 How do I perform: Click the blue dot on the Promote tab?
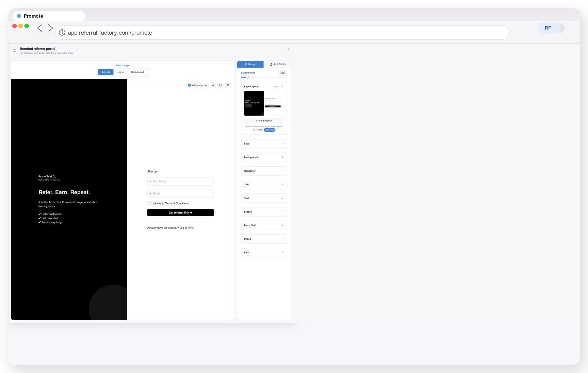pyautogui.click(x=19, y=16)
